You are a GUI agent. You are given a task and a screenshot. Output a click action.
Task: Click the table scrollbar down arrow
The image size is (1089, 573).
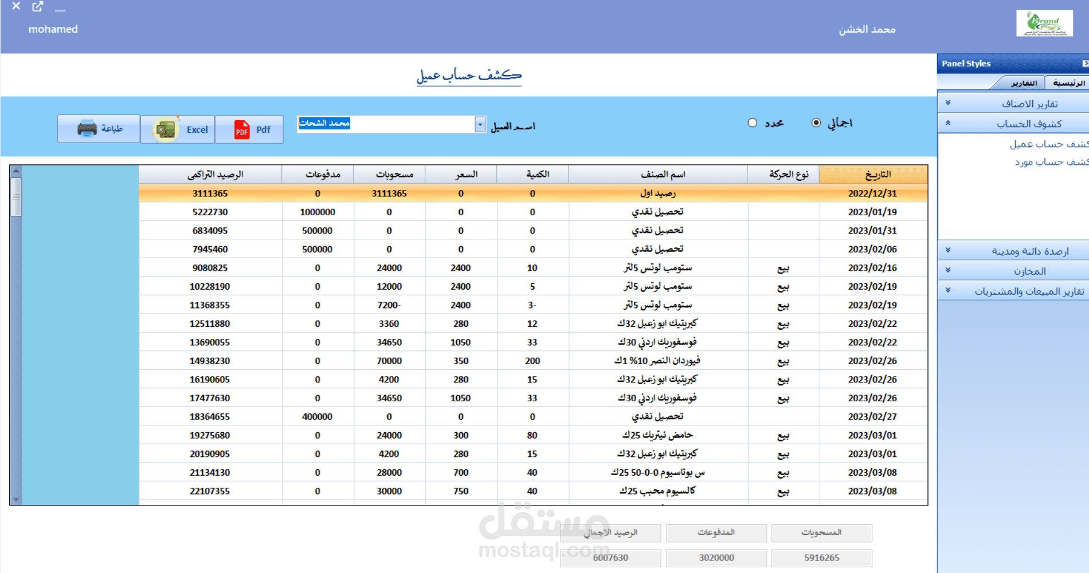16,500
